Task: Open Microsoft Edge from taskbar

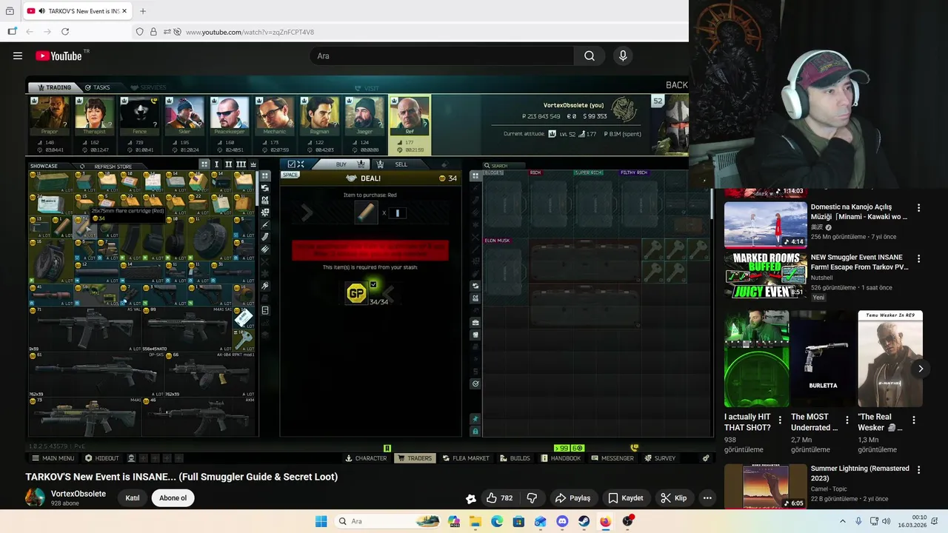Action: 497,521
